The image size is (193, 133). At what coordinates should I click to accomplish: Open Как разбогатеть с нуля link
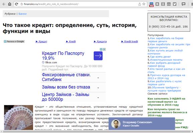click(165, 83)
